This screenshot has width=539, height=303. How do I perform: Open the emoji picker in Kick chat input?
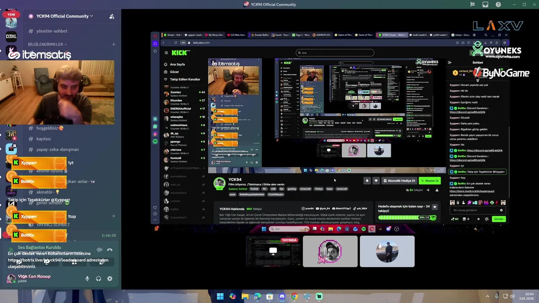point(501,210)
